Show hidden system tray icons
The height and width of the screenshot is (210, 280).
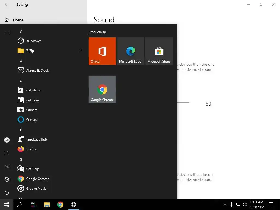(225, 205)
